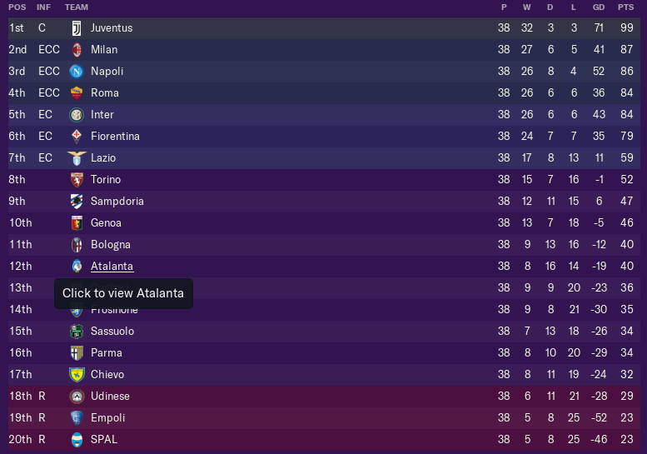The width and height of the screenshot is (647, 454).
Task: Sort table by GD column header
Action: [599, 7]
